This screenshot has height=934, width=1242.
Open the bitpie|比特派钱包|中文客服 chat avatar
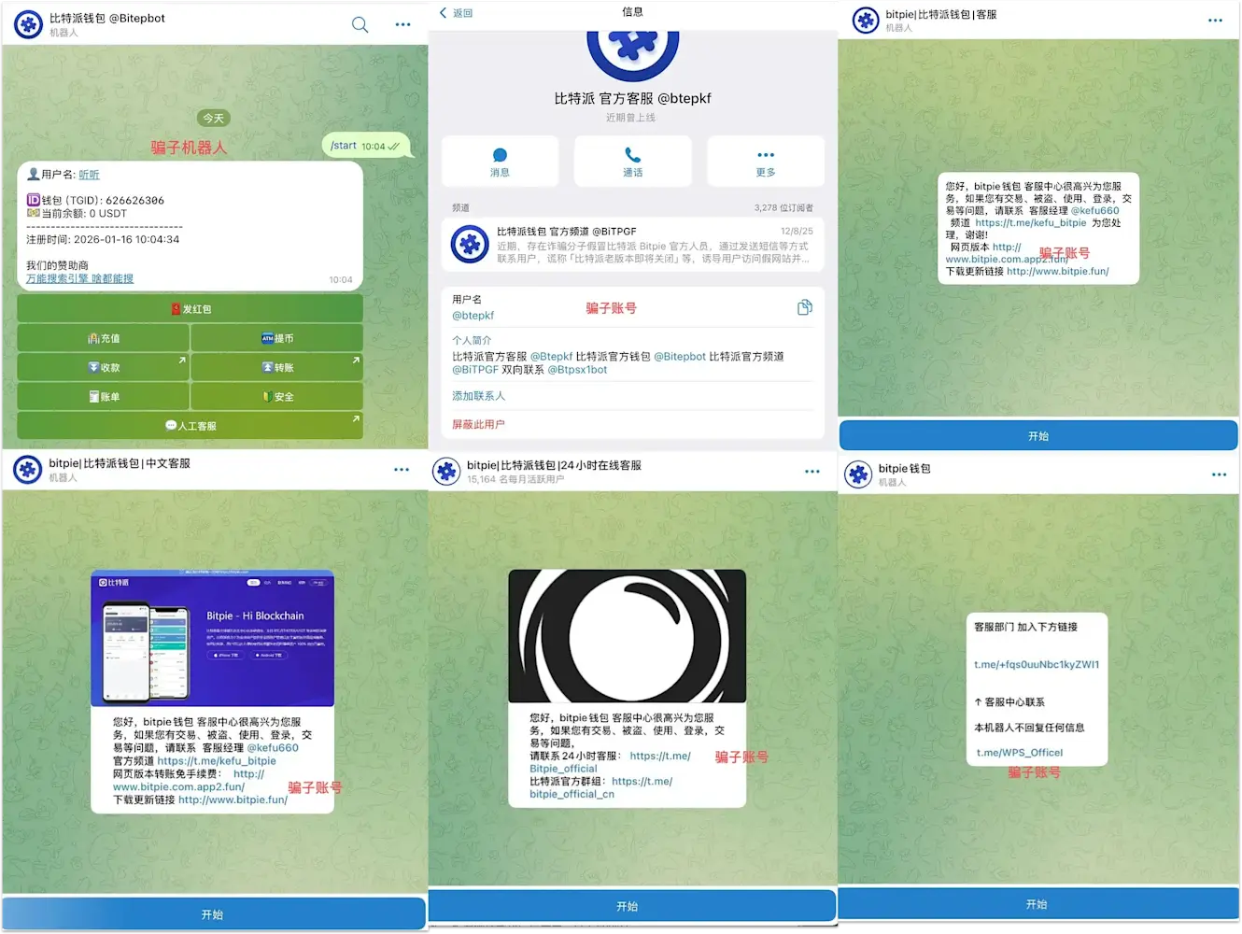pos(27,470)
